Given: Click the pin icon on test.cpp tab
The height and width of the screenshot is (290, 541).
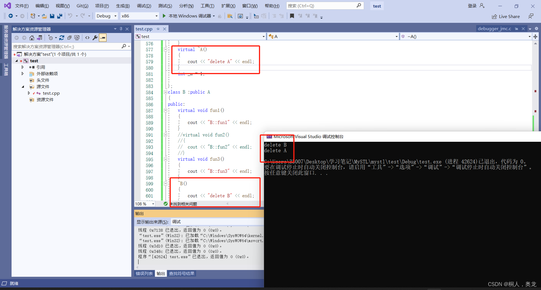Looking at the screenshot, I should coord(158,29).
